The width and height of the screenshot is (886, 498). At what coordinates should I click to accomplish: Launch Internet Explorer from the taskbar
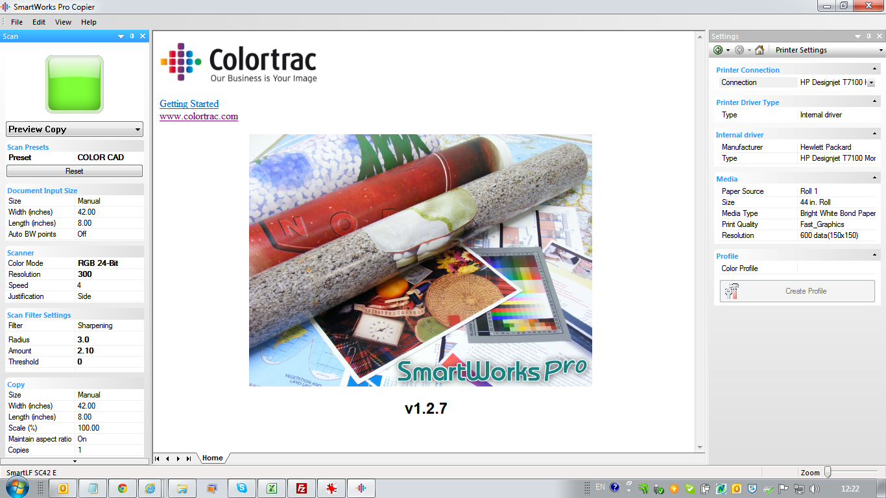[x=150, y=488]
